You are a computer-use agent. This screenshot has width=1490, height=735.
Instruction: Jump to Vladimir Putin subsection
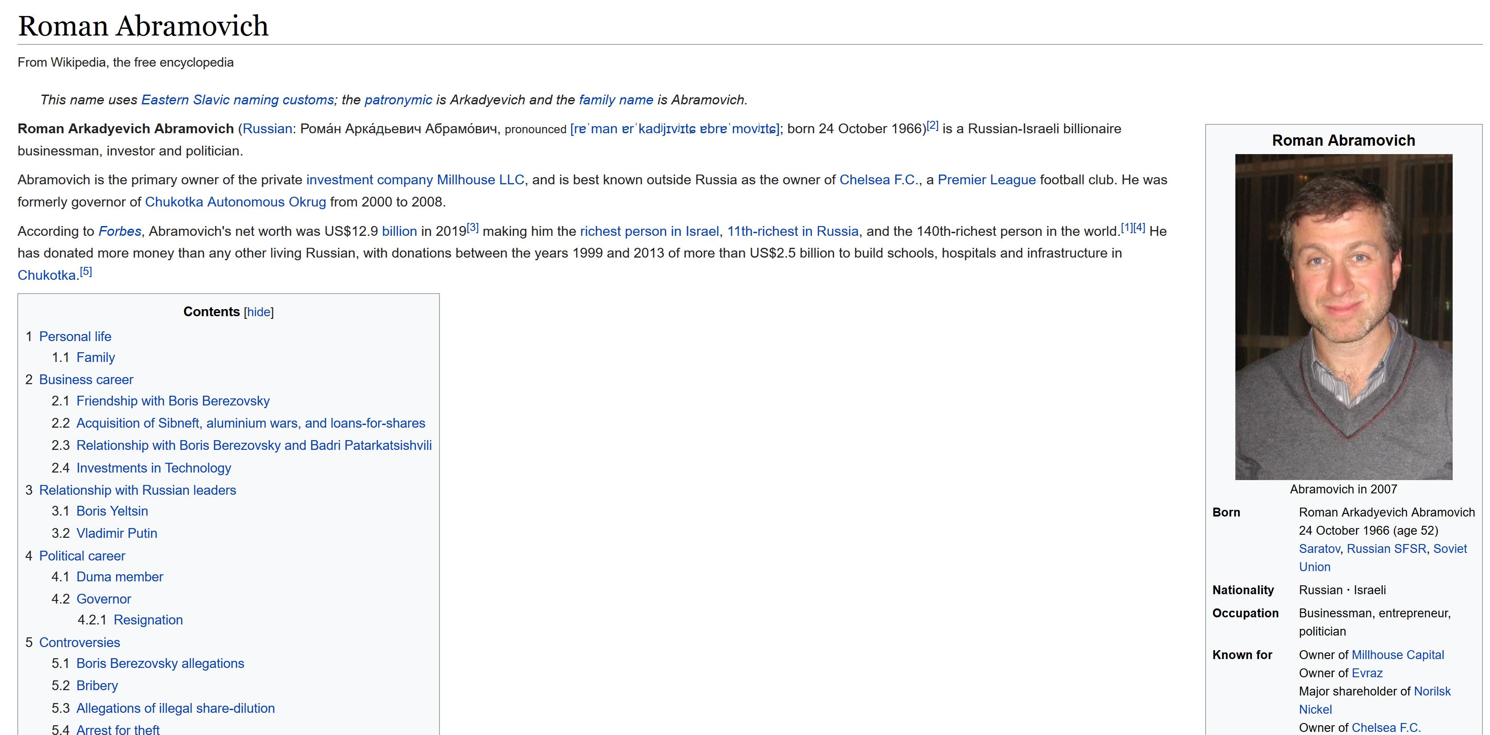pyautogui.click(x=117, y=533)
